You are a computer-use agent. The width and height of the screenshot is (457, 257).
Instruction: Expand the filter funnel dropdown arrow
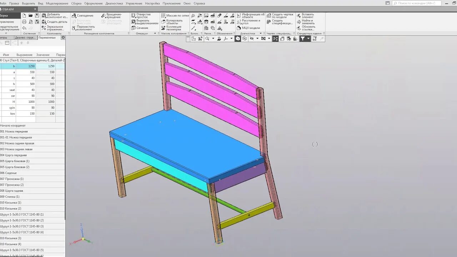[x=308, y=39]
